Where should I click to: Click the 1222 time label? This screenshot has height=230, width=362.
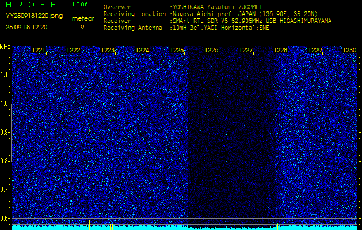74,50
